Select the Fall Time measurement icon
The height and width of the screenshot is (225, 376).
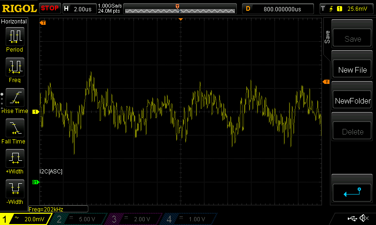point(15,127)
